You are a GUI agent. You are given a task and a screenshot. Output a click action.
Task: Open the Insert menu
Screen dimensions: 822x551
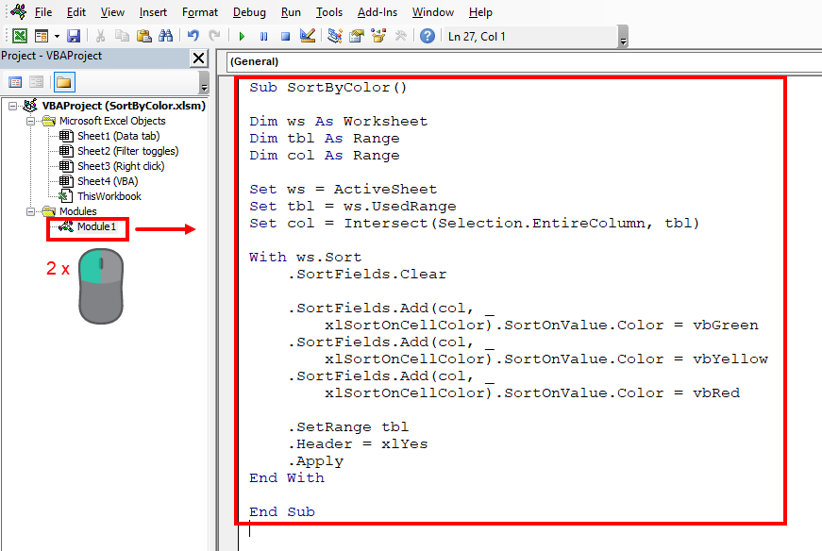pyautogui.click(x=153, y=12)
